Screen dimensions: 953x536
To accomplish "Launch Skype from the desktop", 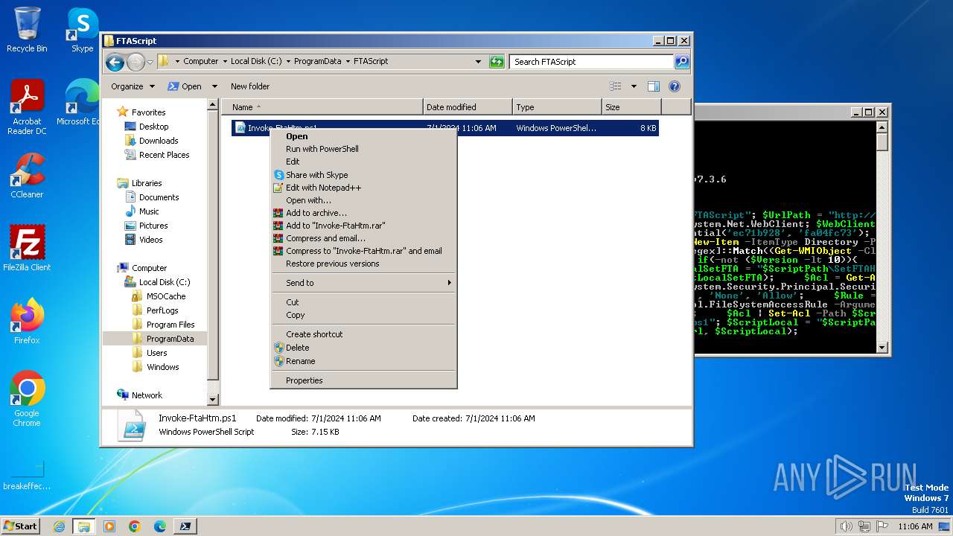I will [x=82, y=30].
